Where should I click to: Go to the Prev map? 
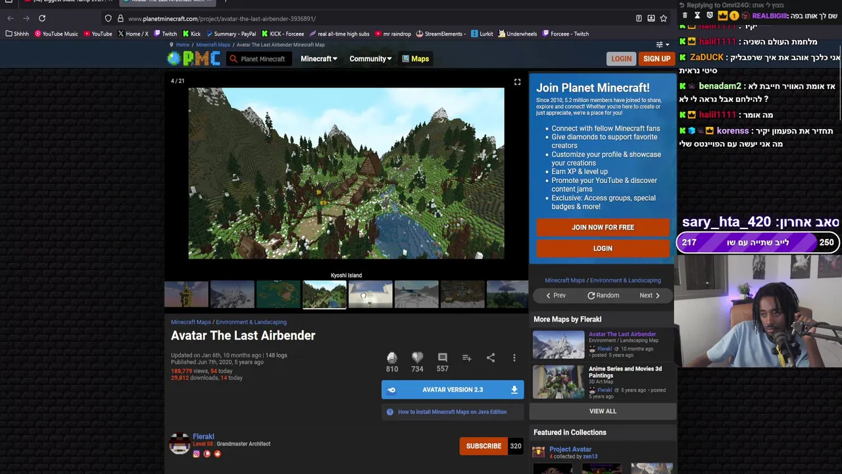(556, 296)
